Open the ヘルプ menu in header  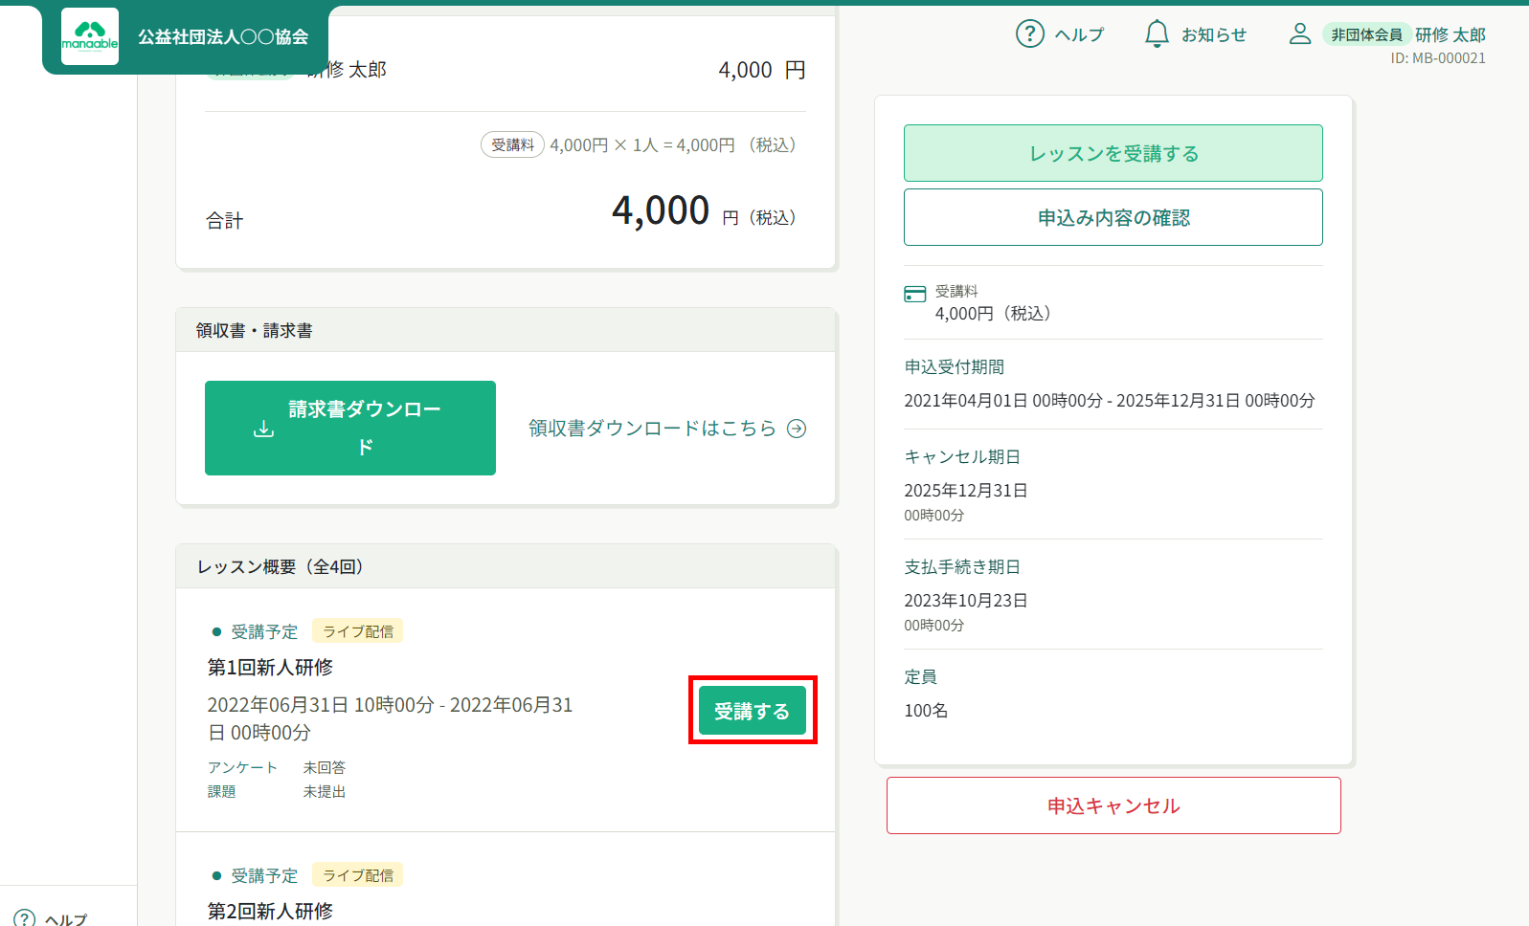(x=1079, y=35)
